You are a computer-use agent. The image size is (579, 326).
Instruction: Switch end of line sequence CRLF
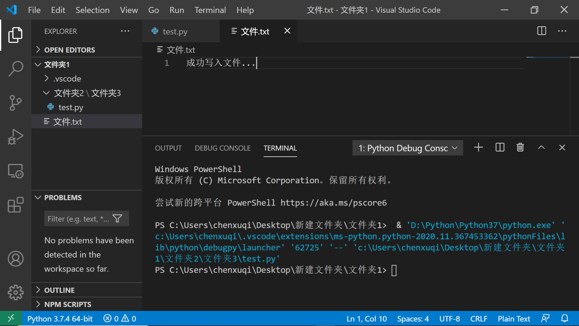(479, 319)
